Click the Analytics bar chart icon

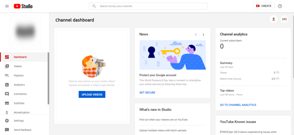(7, 85)
